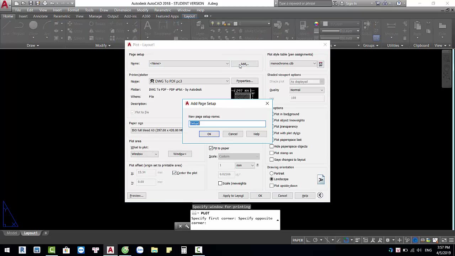Viewport: 455px width, 256px height.
Task: Click the command line wrench customize icon
Action: [187, 226]
